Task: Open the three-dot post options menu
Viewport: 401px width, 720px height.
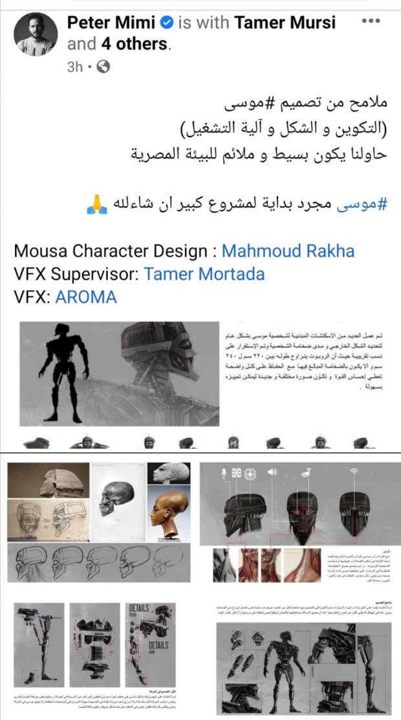Action: [371, 21]
